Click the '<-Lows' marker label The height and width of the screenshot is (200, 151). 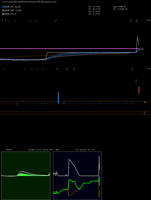coord(149,68)
